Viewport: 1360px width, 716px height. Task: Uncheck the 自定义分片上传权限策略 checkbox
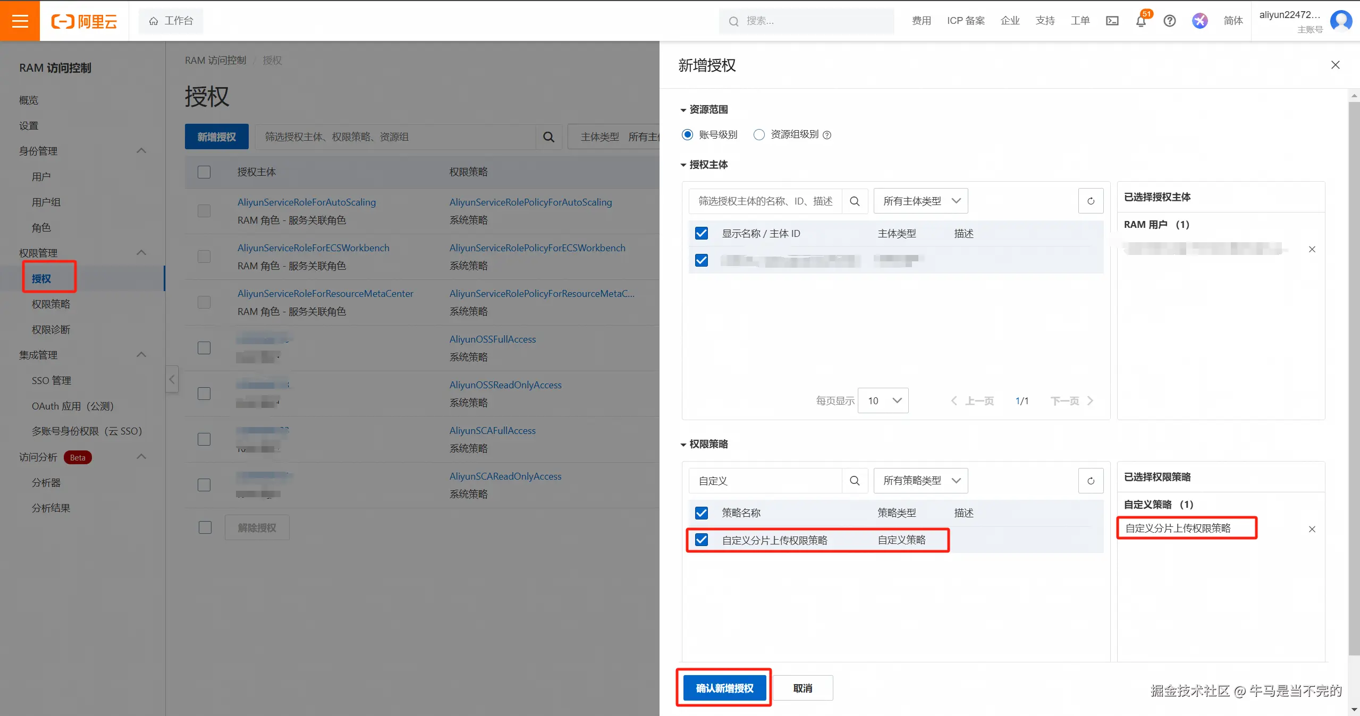coord(702,540)
